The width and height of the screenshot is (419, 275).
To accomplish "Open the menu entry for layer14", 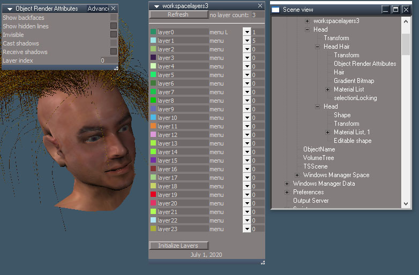I will coord(216,152).
